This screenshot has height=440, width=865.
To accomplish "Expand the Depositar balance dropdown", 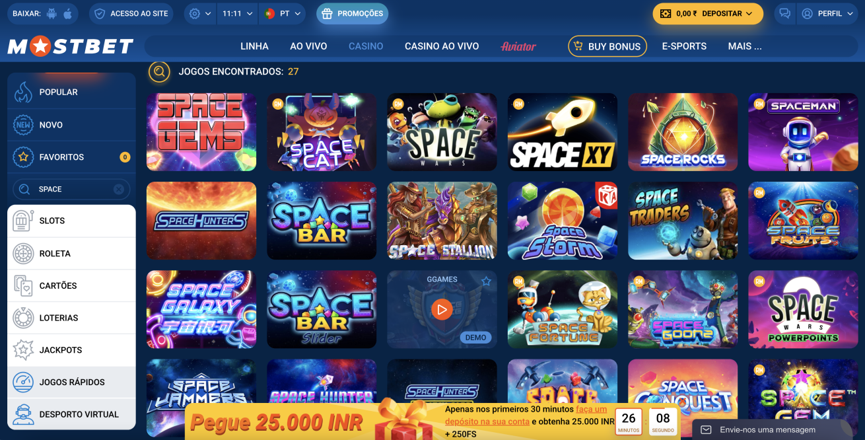I will click(708, 13).
